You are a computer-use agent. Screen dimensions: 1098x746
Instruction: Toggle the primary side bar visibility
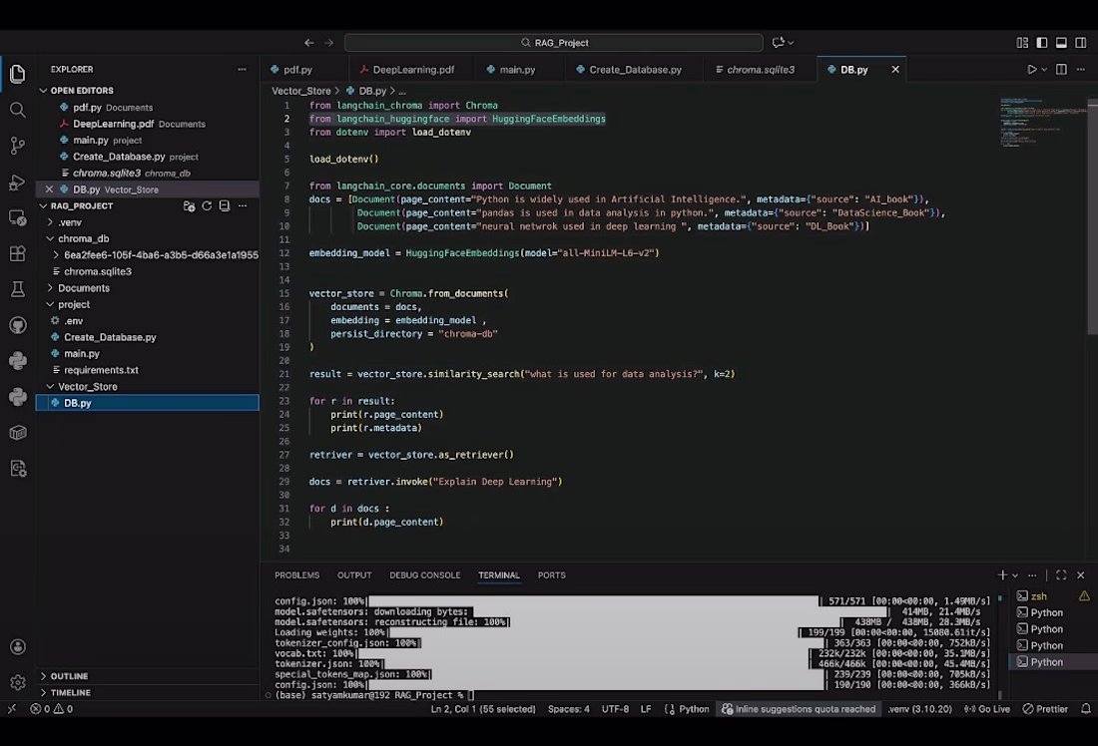pyautogui.click(x=1042, y=43)
